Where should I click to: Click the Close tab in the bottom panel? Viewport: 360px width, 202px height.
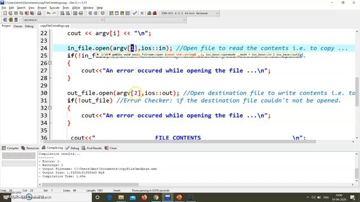(110, 148)
